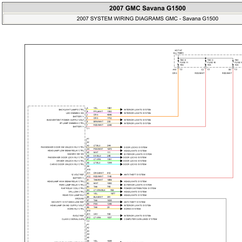The height and width of the screenshot is (242, 242).
Task: Click 'BACKLIGHT LAMPS CTRL' terminal label
Action: pos(72,110)
